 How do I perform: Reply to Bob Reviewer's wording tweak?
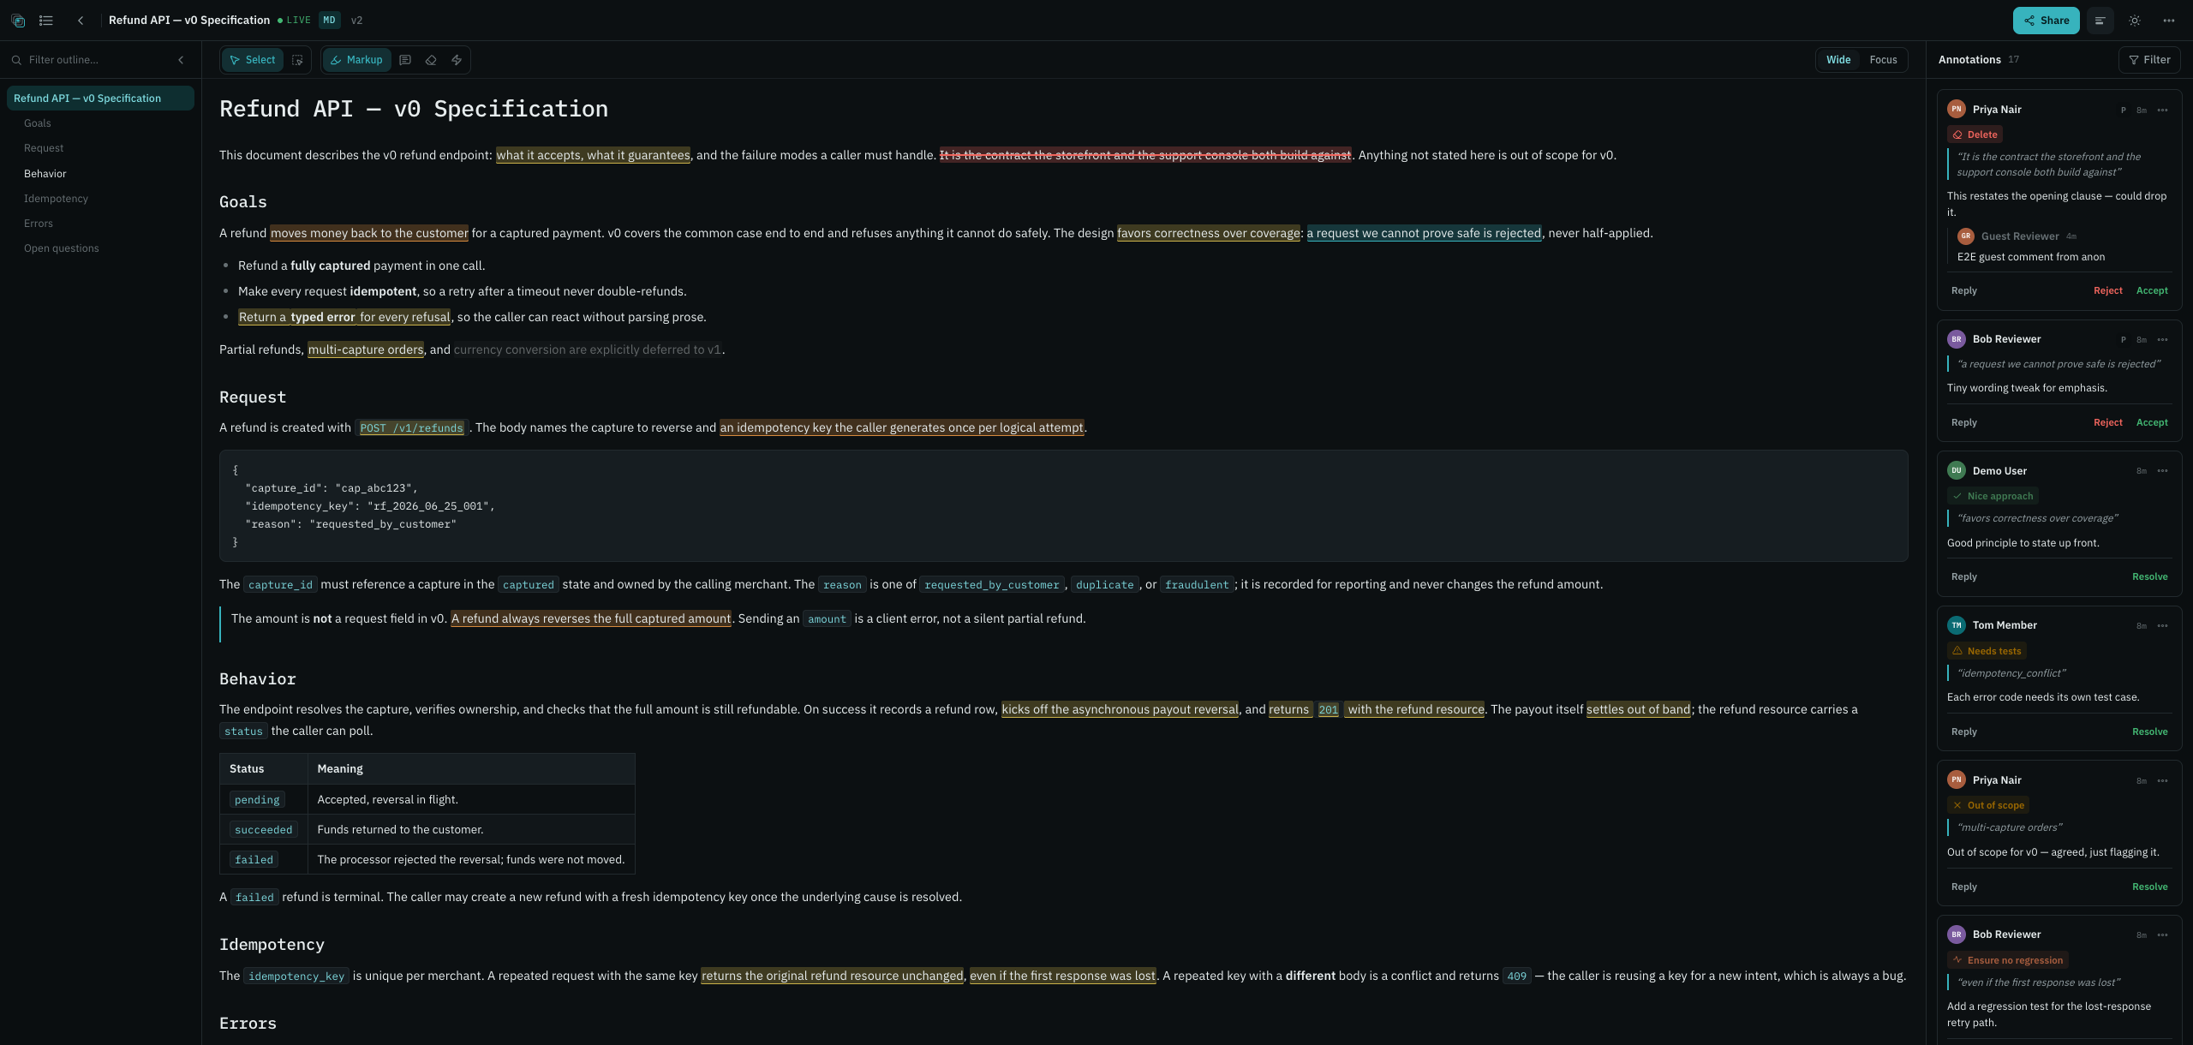point(1963,423)
